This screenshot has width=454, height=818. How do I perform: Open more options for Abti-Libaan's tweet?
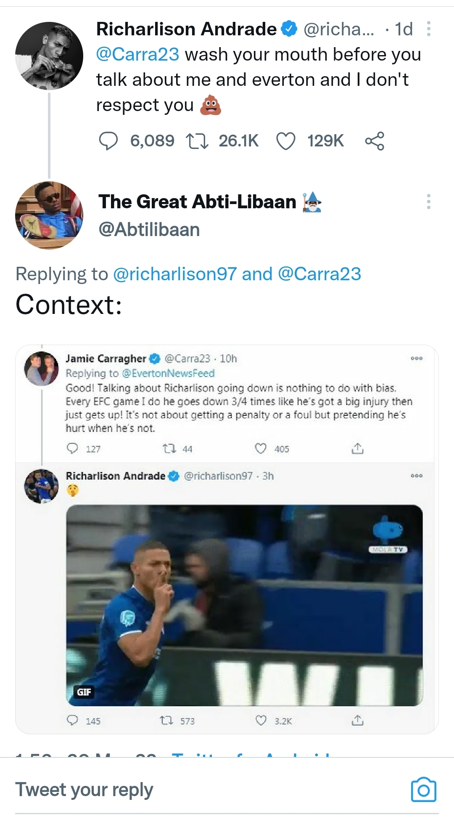click(428, 202)
